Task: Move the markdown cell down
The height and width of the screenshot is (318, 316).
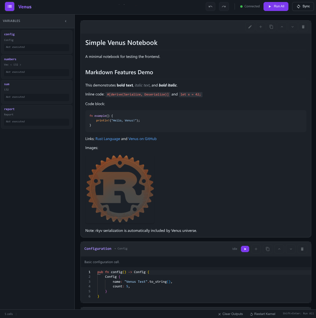Action: [x=292, y=27]
